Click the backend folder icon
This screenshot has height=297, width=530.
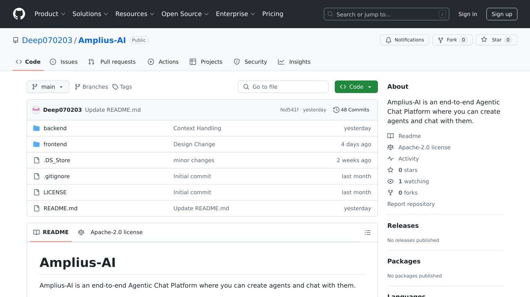(36, 128)
